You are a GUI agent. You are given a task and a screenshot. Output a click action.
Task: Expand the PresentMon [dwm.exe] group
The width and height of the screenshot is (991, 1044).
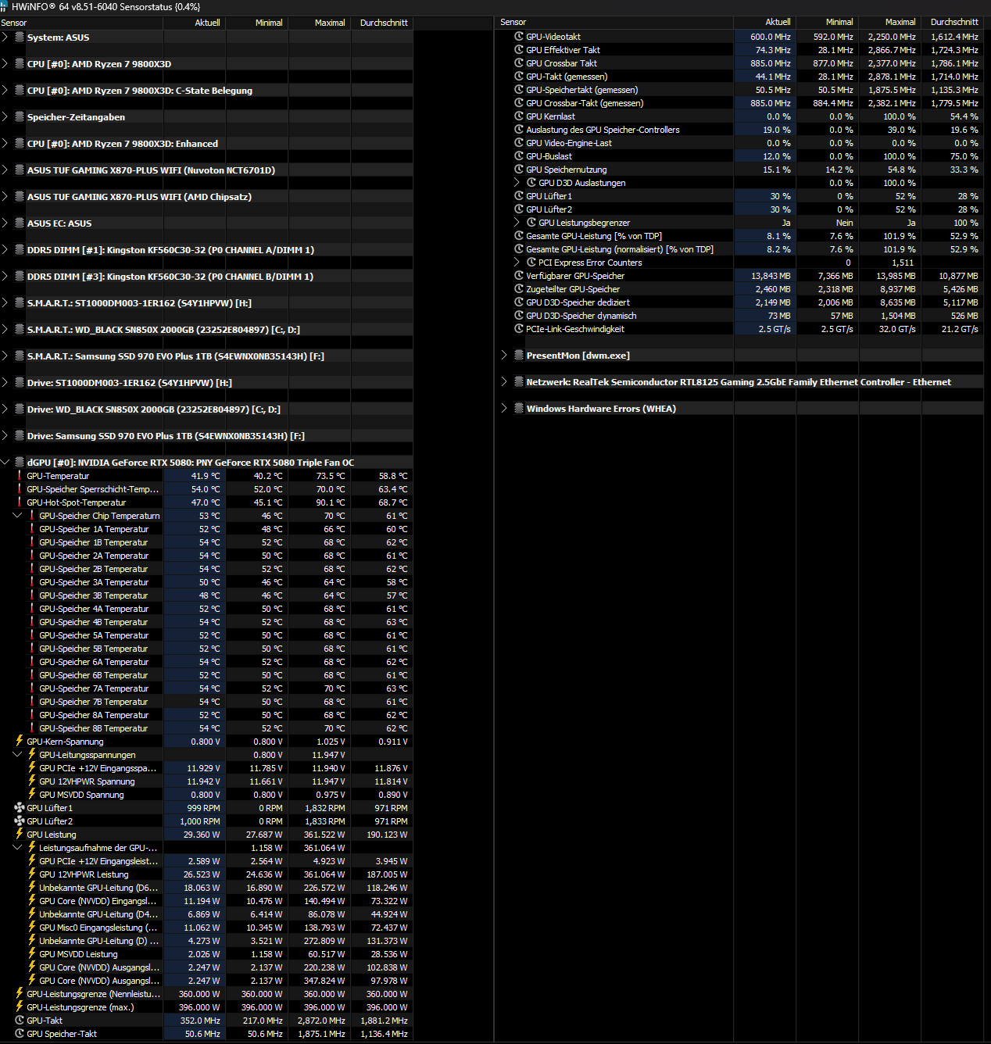click(x=504, y=356)
